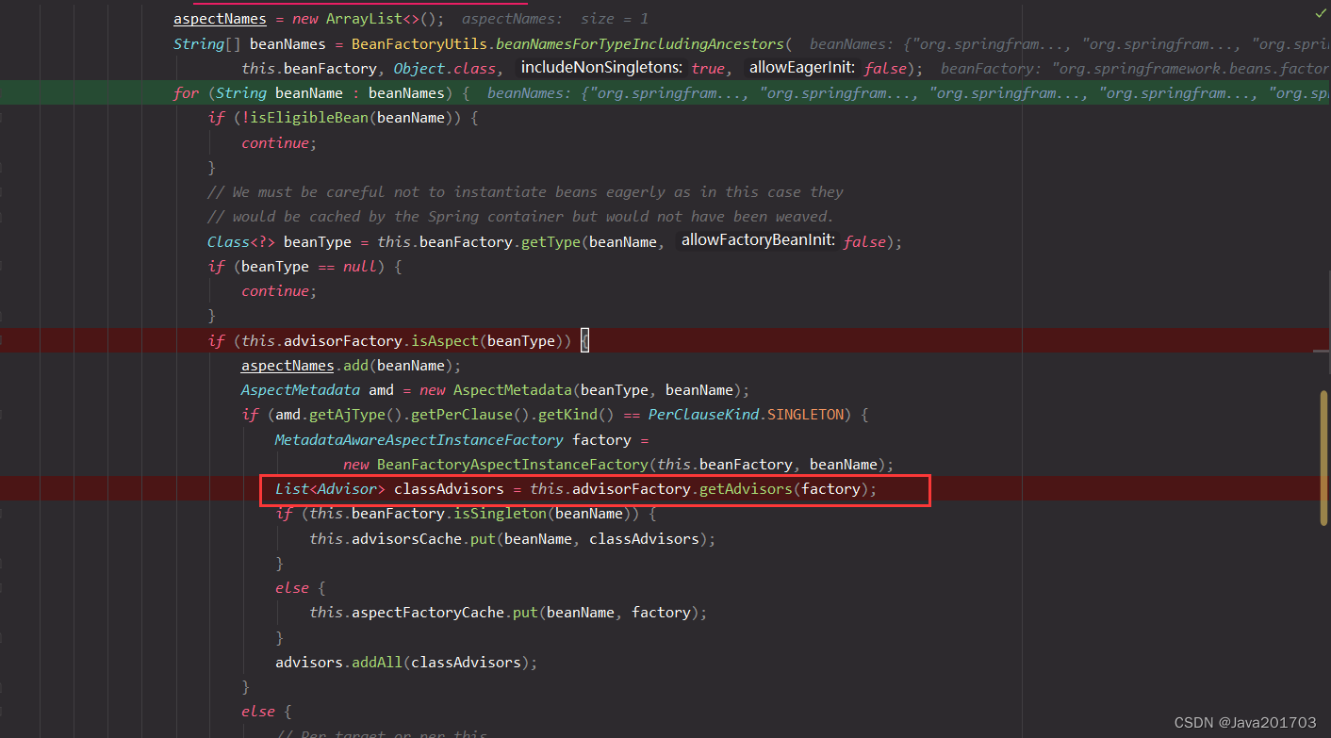Click the List<Advisor> type declaration
This screenshot has height=738, width=1331.
click(x=330, y=489)
